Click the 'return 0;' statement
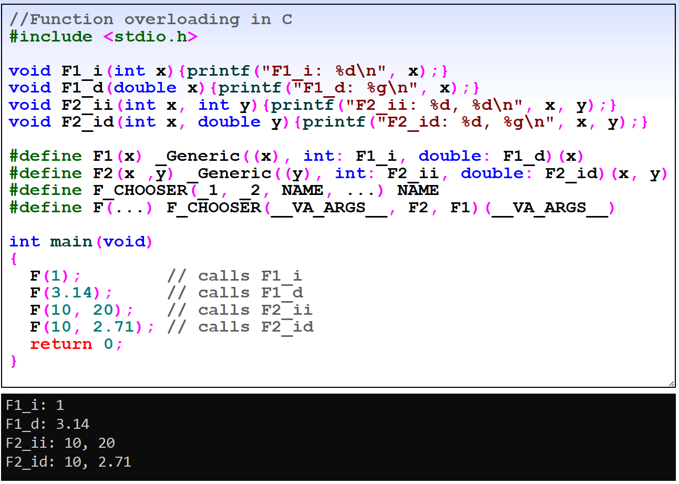The height and width of the screenshot is (484, 679). tap(77, 344)
